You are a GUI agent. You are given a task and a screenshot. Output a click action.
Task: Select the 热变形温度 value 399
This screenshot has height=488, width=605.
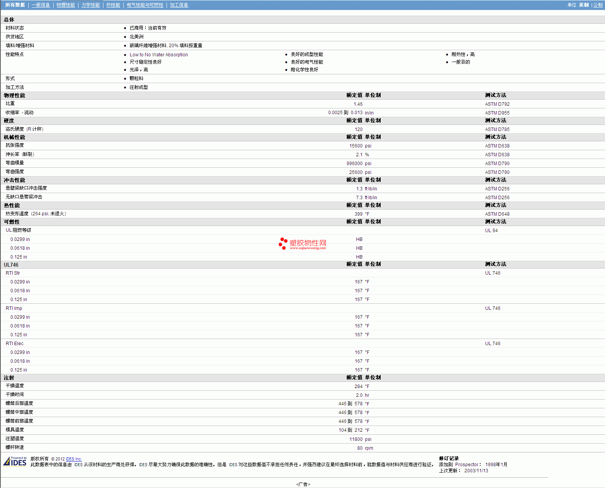[358, 214]
